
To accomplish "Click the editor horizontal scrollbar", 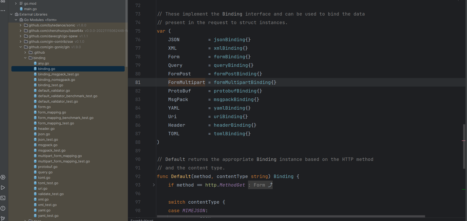I will pyautogui.click(x=291, y=216).
